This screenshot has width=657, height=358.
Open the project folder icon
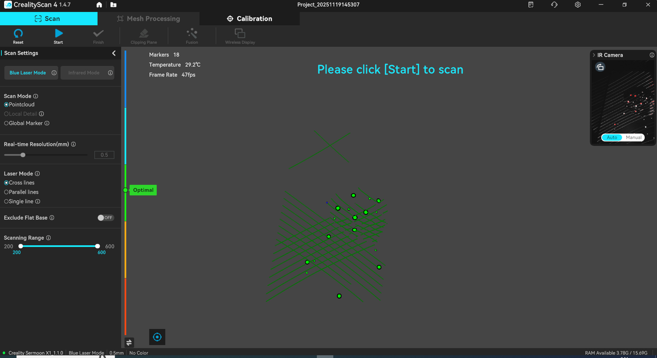(113, 5)
